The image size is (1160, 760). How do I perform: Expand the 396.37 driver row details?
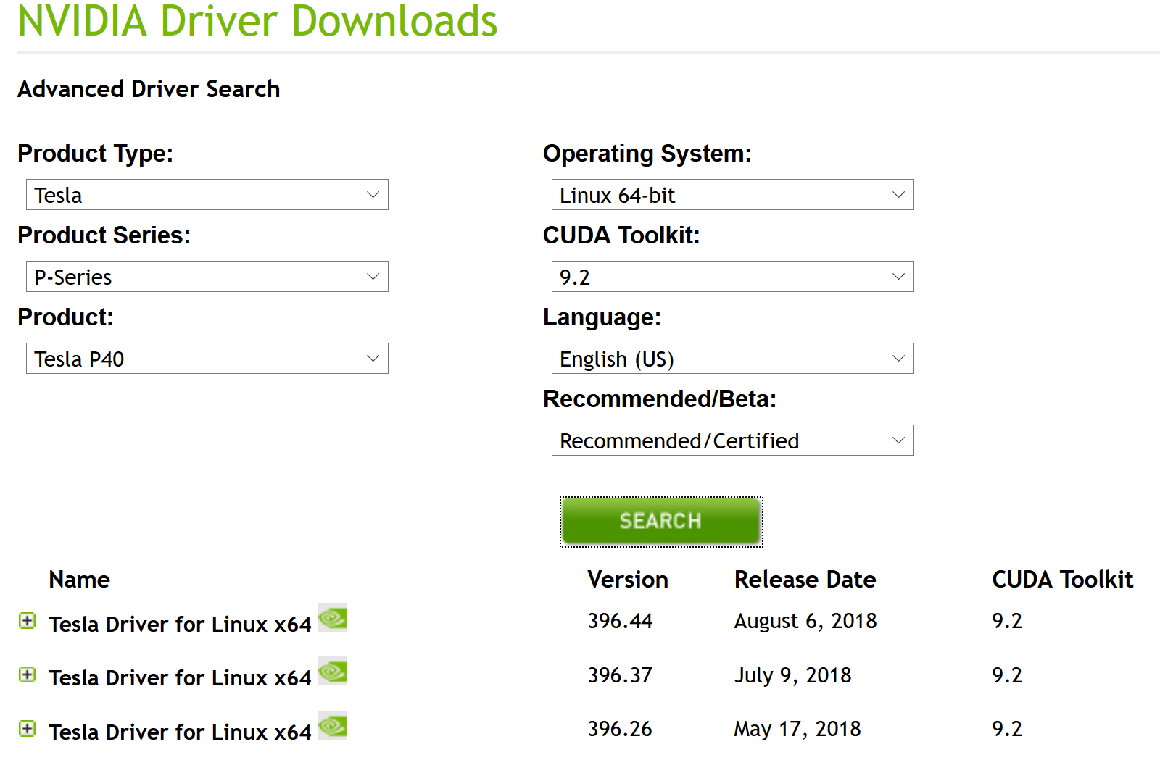coord(28,675)
